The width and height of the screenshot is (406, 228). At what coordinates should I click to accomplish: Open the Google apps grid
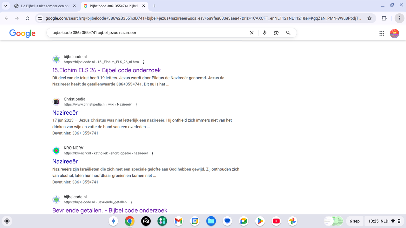[x=382, y=33]
